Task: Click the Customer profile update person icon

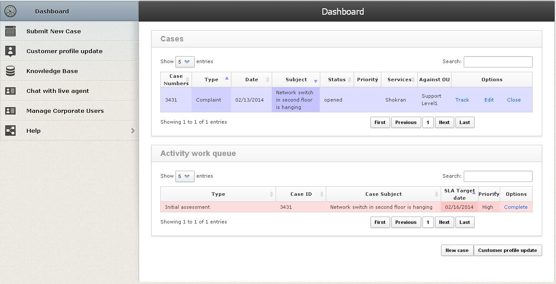Action: pyautogui.click(x=10, y=51)
